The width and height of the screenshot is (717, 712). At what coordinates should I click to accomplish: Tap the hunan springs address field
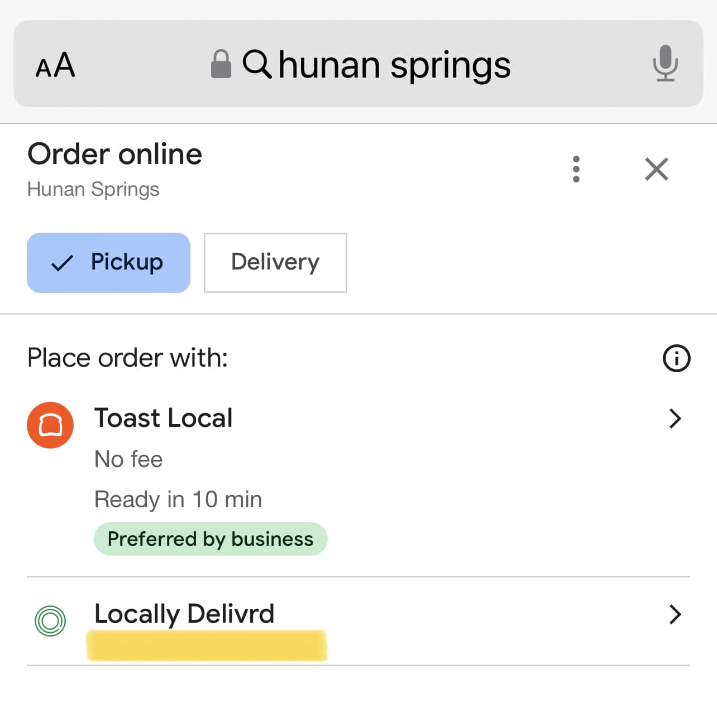pos(358,64)
